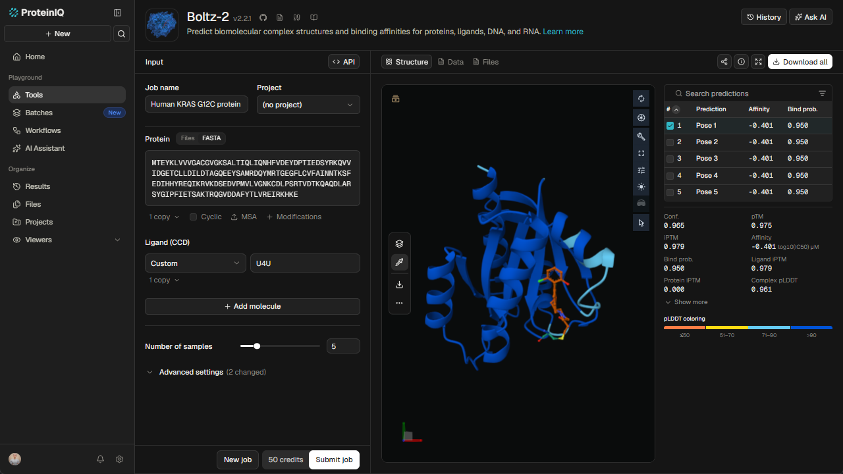Switch protein input to FASTA mode
Viewport: 843px width, 474px height.
point(211,138)
